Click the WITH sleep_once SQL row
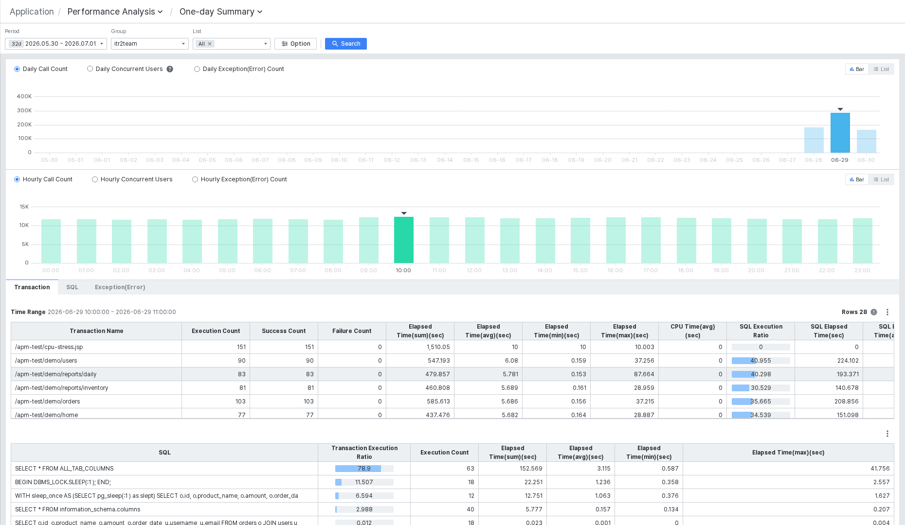905x525 pixels. [x=452, y=496]
